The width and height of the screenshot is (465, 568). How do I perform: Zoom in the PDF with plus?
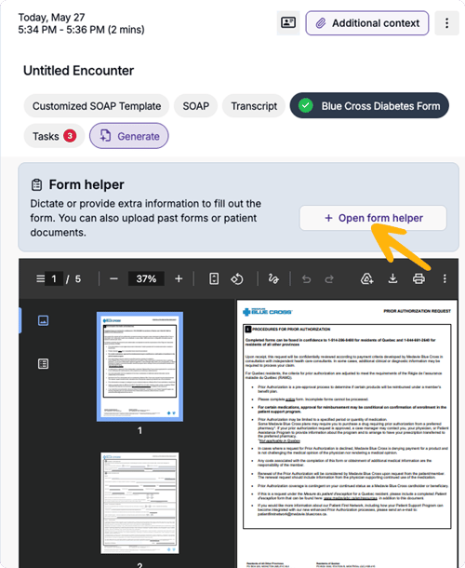pos(179,278)
